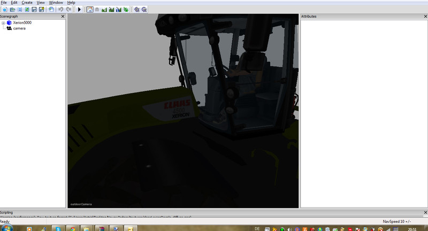The width and height of the screenshot is (428, 231).
Task: Open the Help menu
Action: tap(71, 3)
